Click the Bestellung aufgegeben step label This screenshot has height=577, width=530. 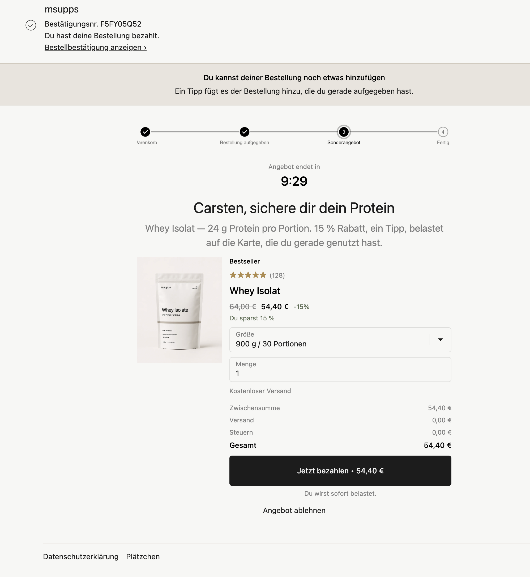[x=245, y=143]
